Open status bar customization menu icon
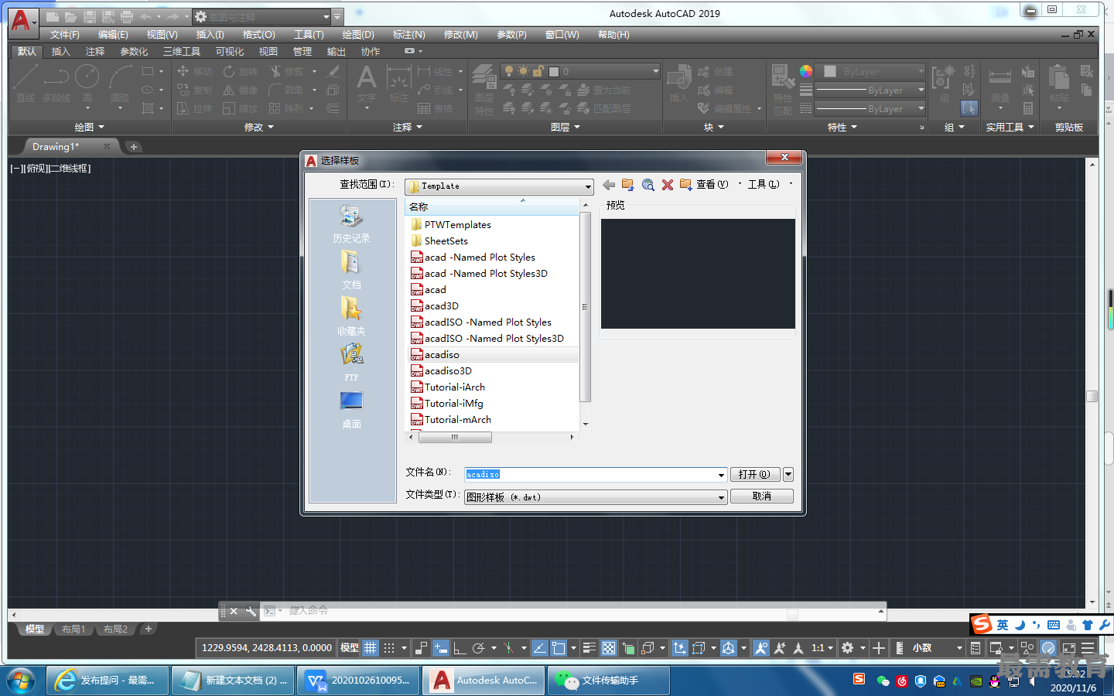Image resolution: width=1114 pixels, height=696 pixels. 1088,648
